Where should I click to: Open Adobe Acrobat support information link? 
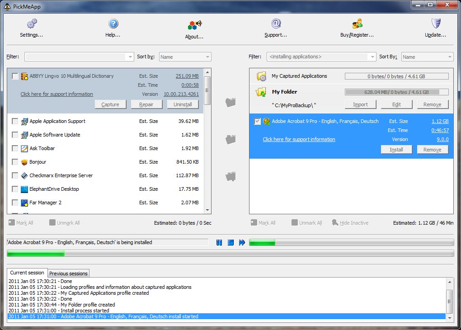tap(299, 139)
